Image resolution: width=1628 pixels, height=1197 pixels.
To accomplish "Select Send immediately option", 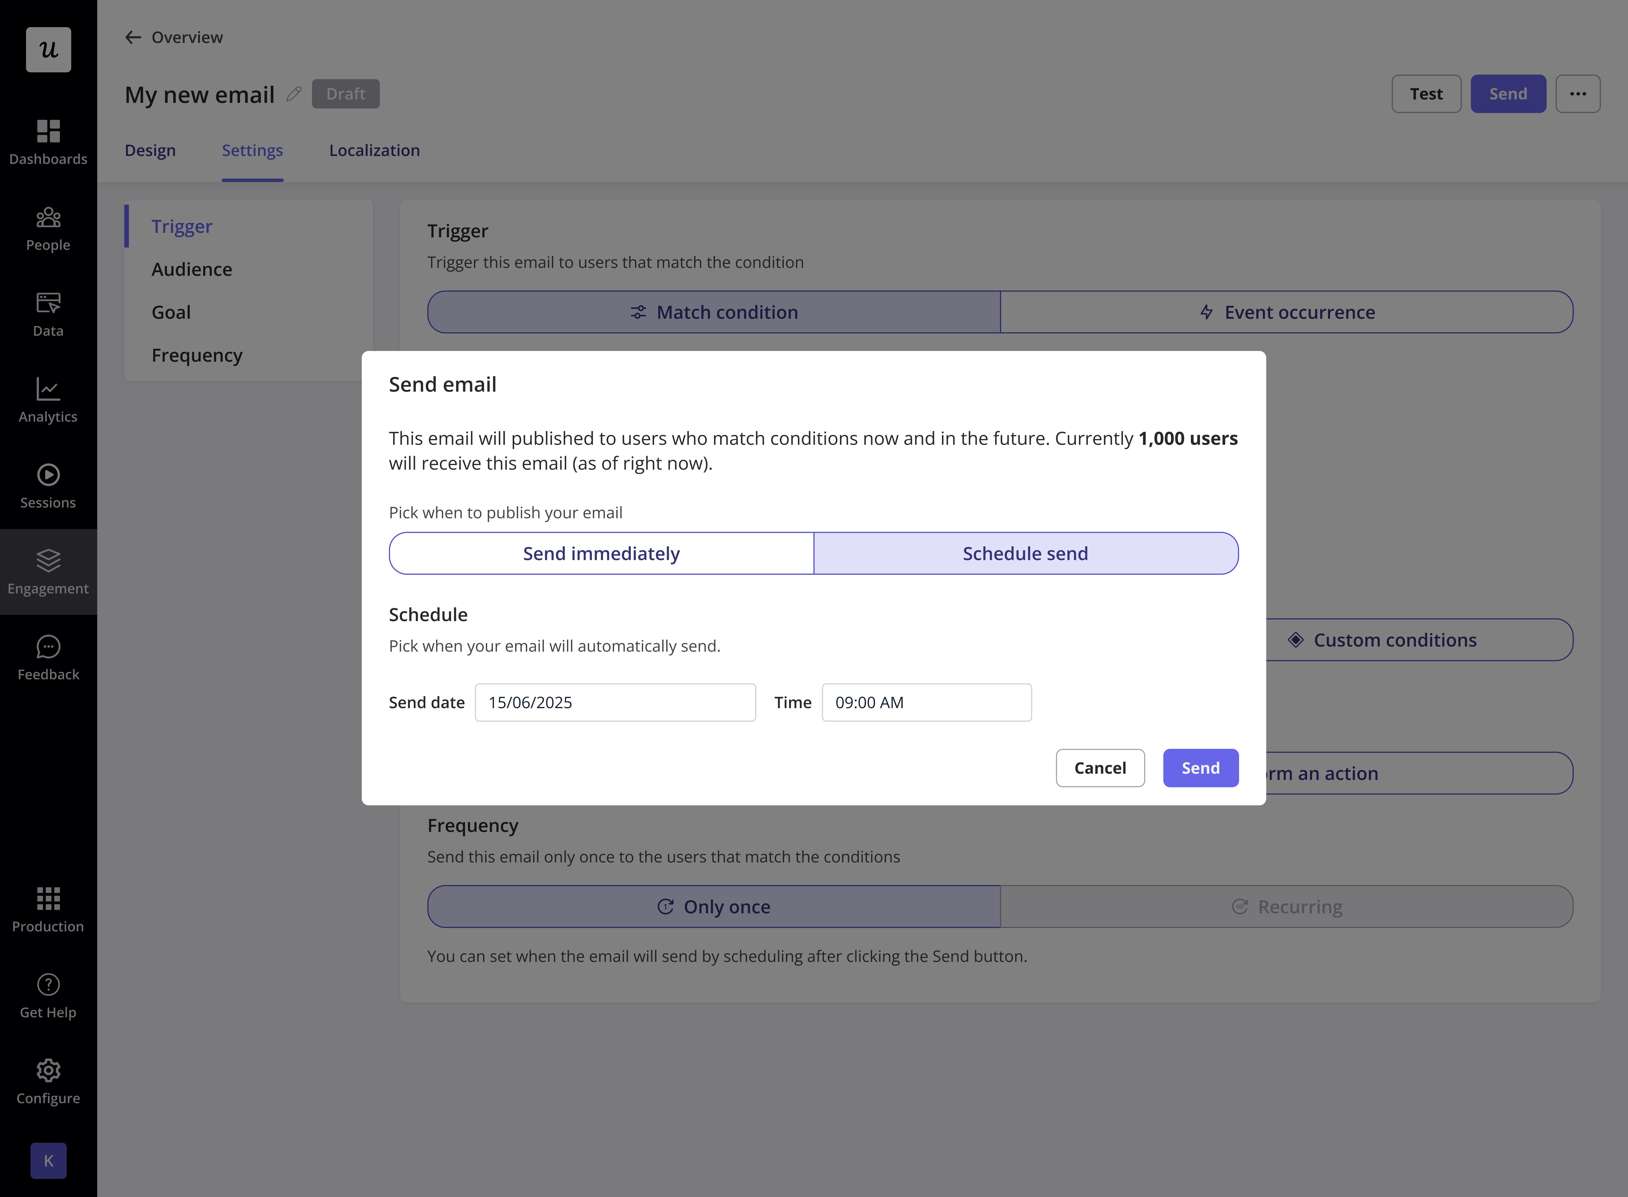I will coord(601,554).
